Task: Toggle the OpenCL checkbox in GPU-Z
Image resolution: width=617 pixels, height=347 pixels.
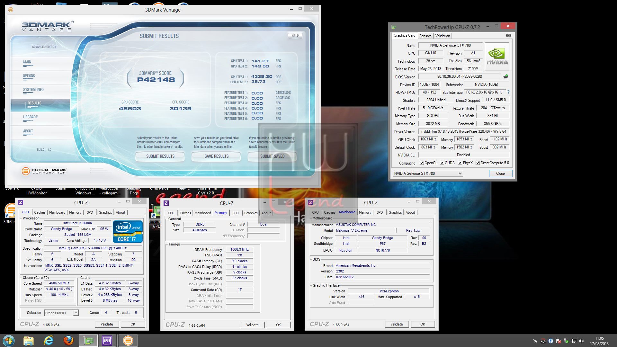Action: [422, 163]
